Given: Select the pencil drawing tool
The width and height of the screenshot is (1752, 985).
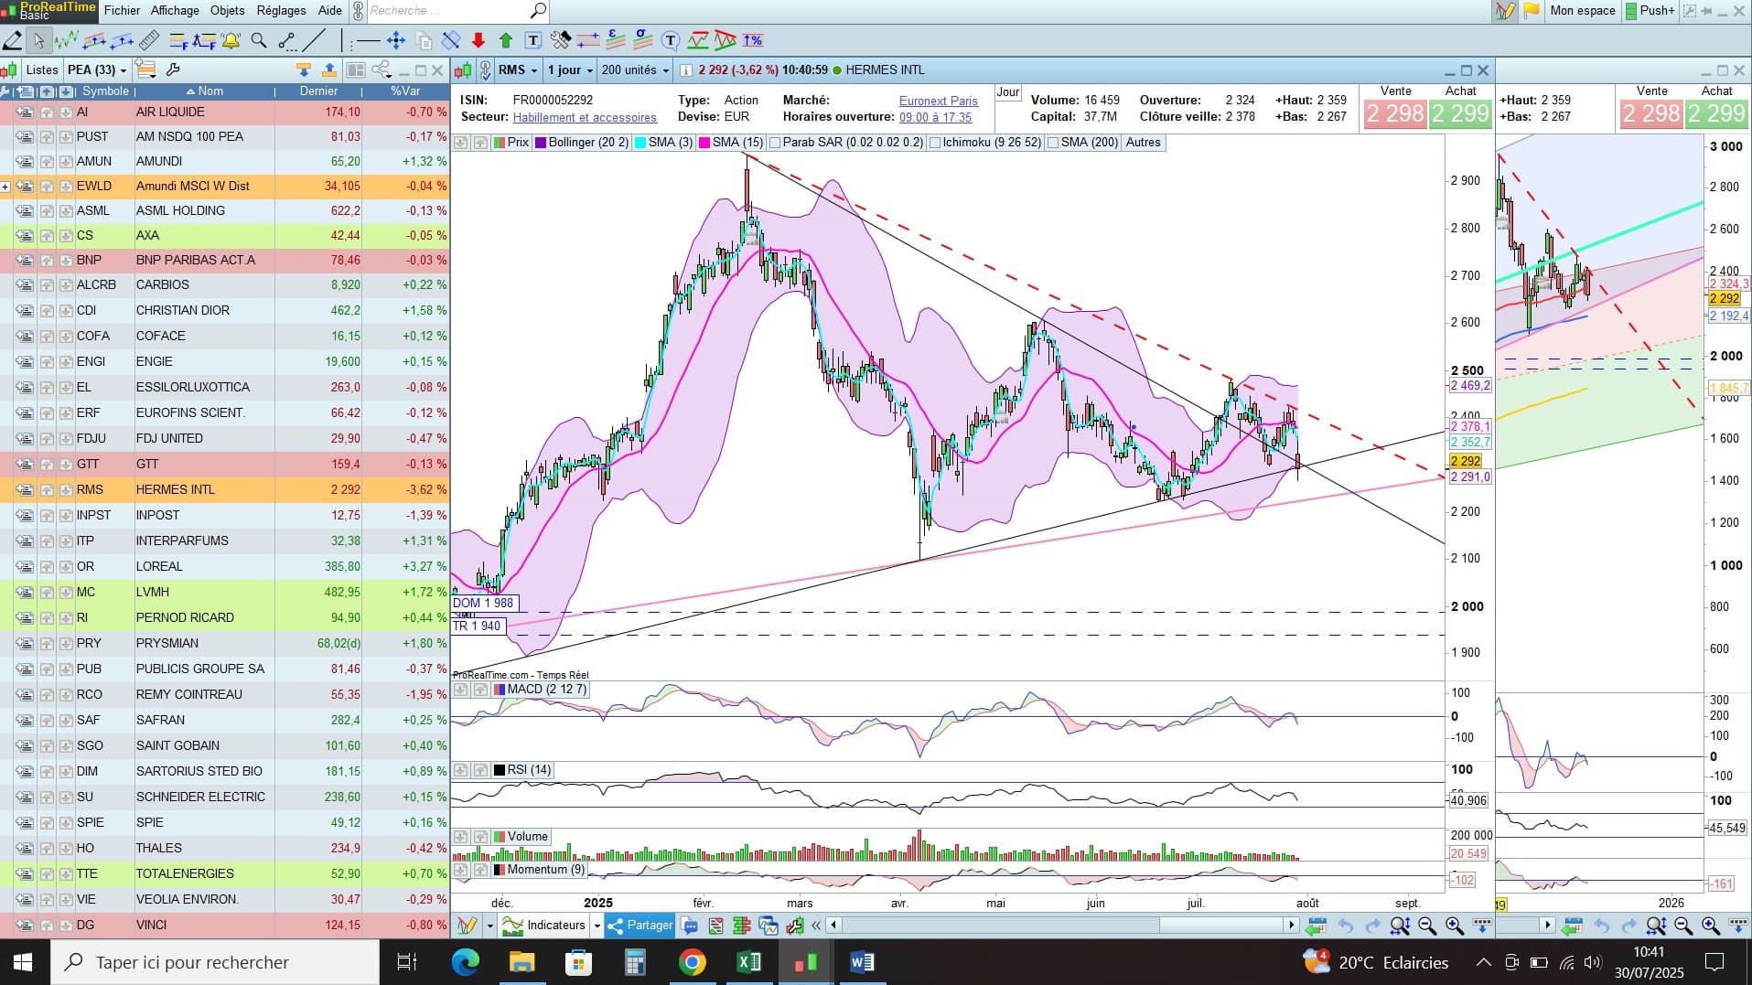Looking at the screenshot, I should coord(13,40).
